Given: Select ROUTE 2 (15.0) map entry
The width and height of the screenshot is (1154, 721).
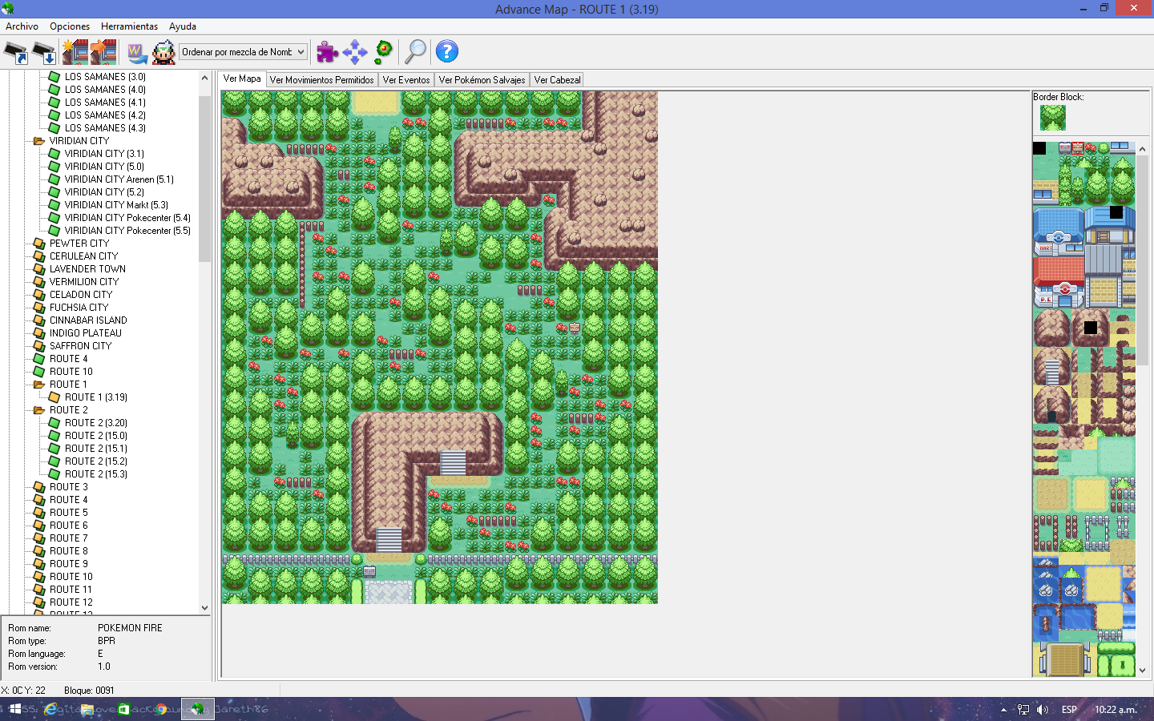Looking at the screenshot, I should point(95,436).
